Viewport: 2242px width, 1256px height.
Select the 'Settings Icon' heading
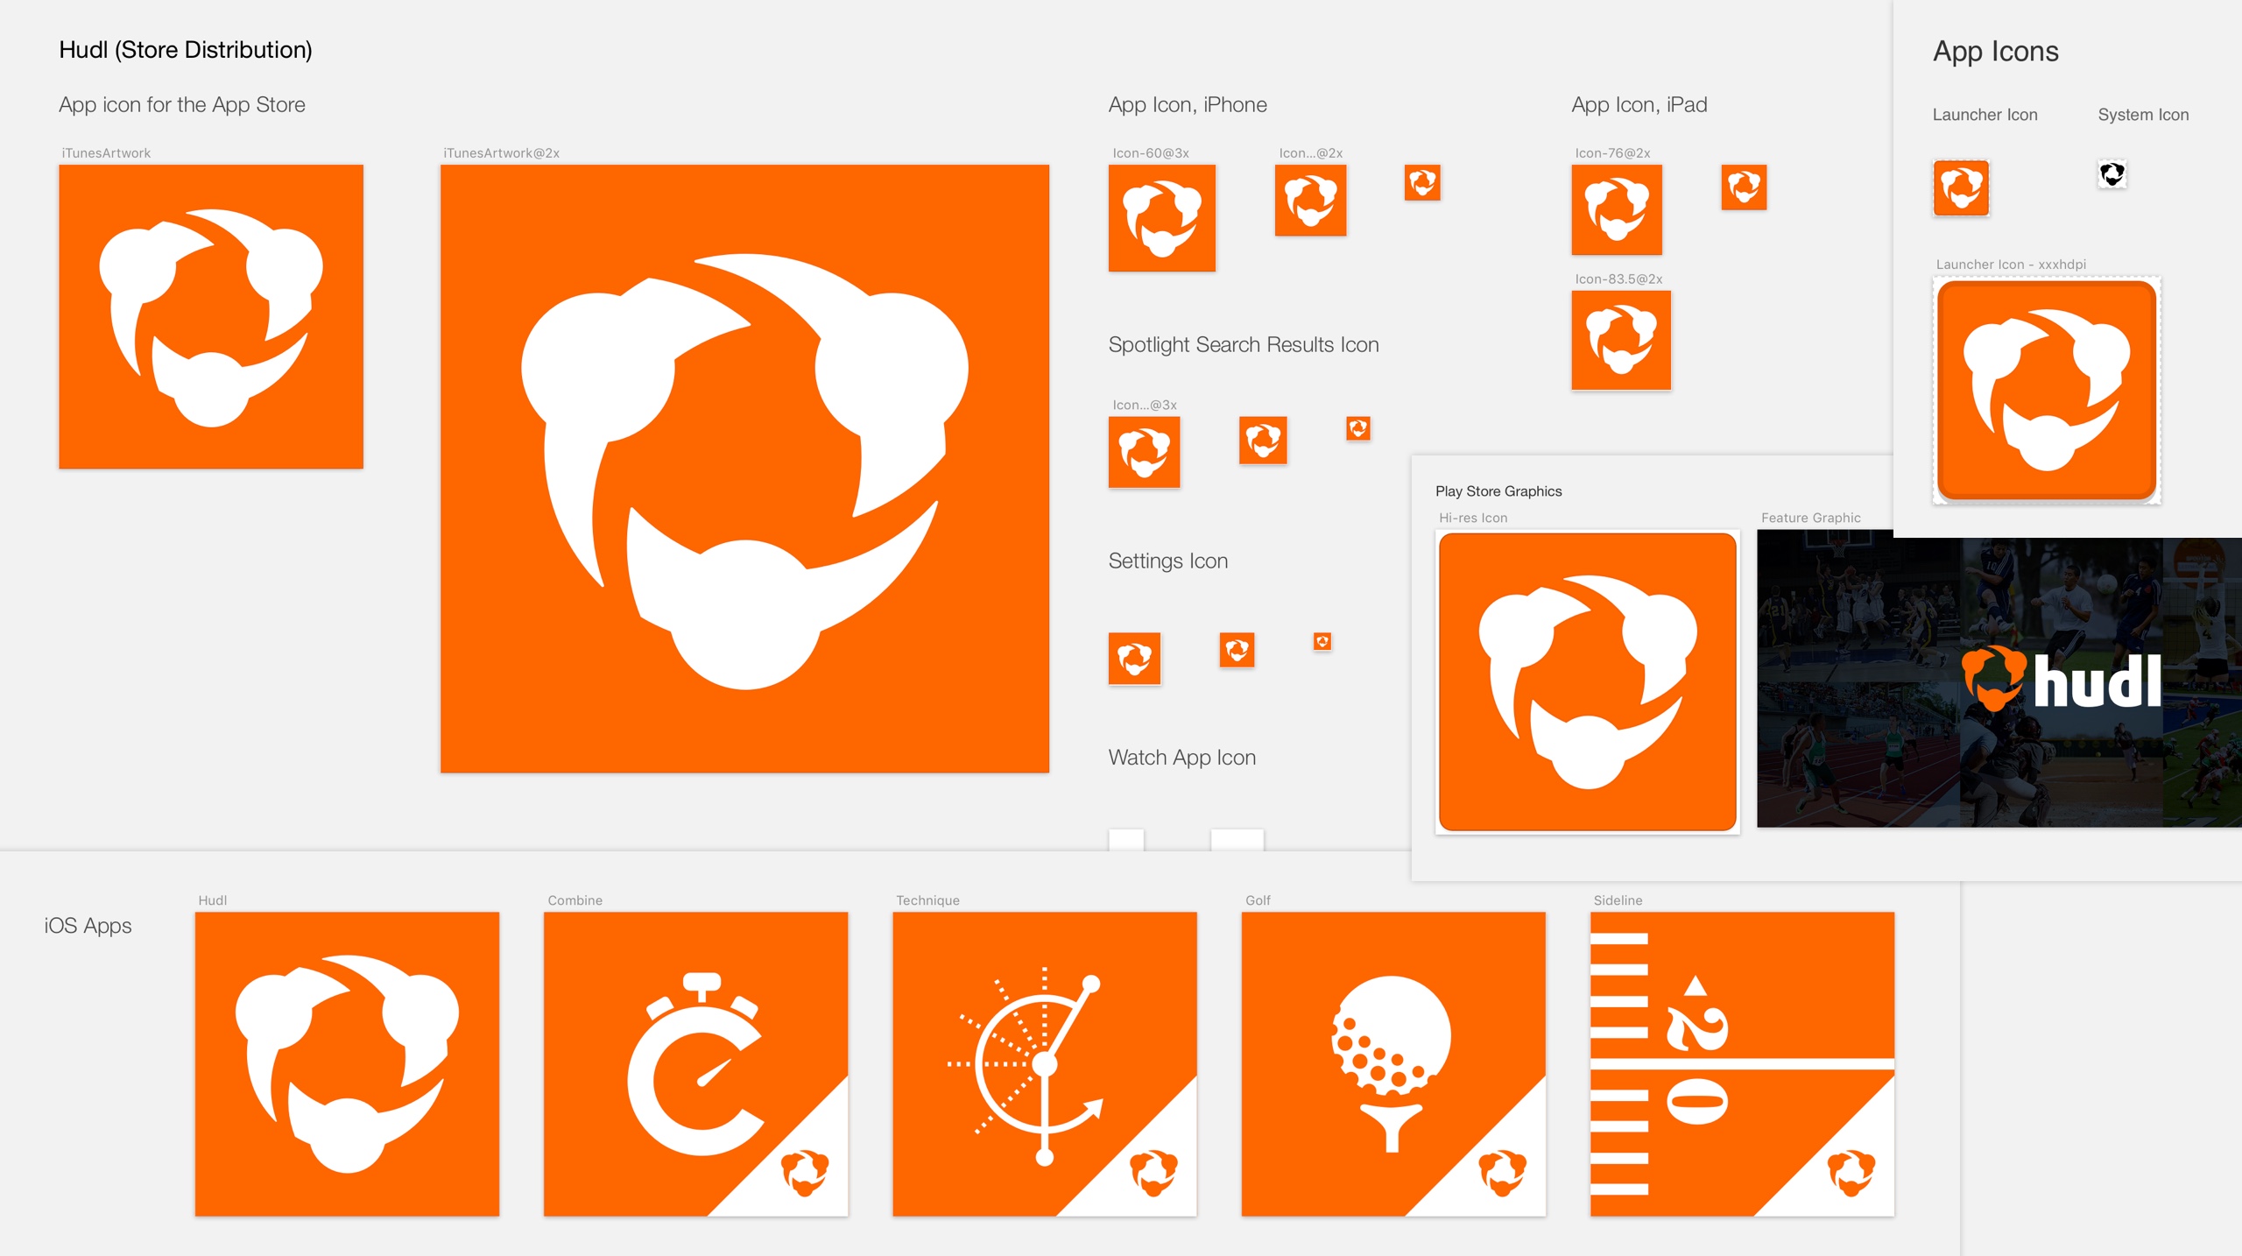[1168, 561]
